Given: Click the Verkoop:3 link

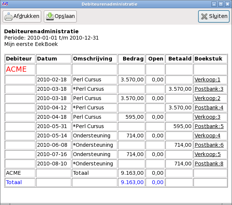Looking at the screenshot, I should click(x=207, y=117).
